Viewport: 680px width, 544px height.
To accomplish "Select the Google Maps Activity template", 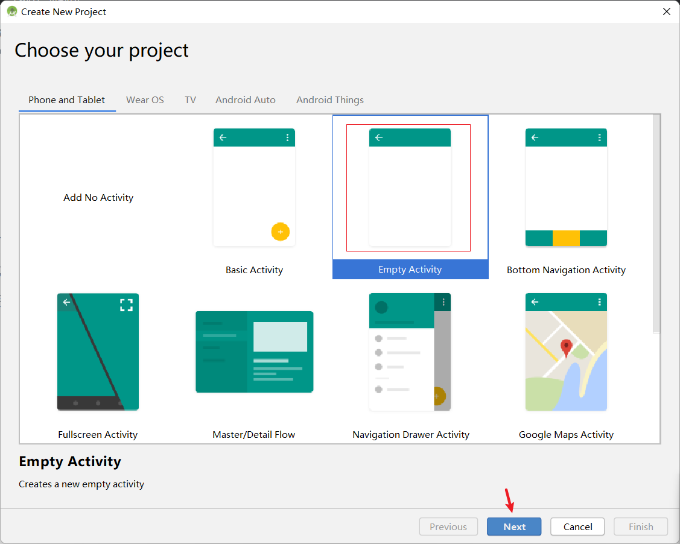I will coord(565,352).
